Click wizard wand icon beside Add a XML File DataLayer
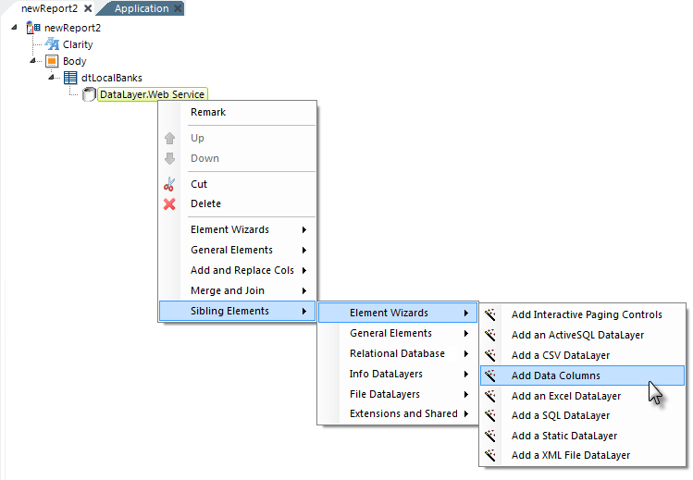This screenshot has width=693, height=480. 490,455
